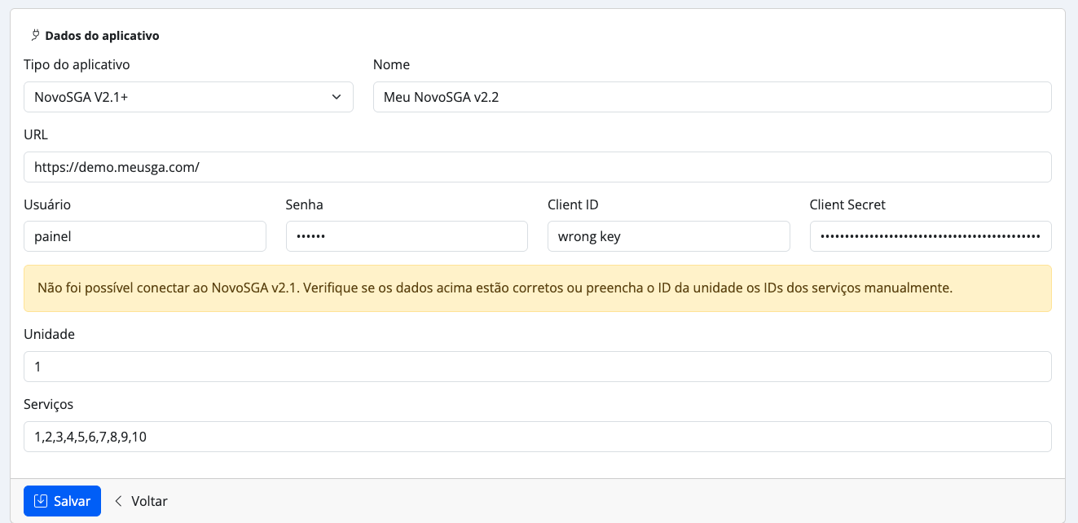Click the chevron arrow of the NovoSGA V2.1+ select
Screen dimensions: 1078x523
tap(337, 97)
